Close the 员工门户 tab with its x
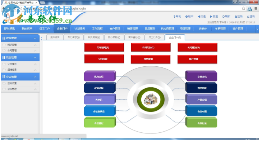The width and height of the screenshot is (262, 141). (159, 38)
